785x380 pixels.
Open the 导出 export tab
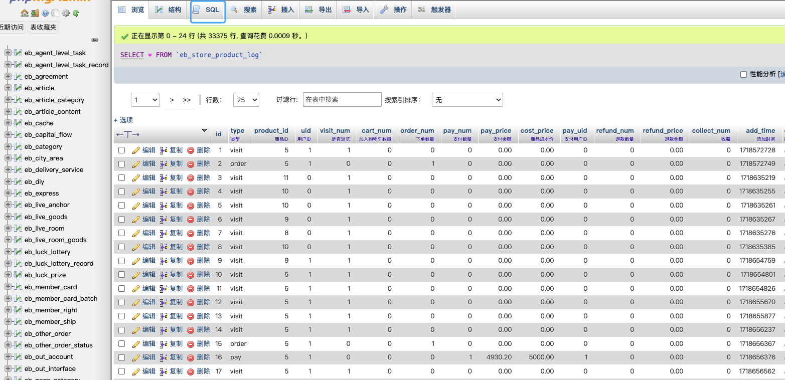pos(319,10)
